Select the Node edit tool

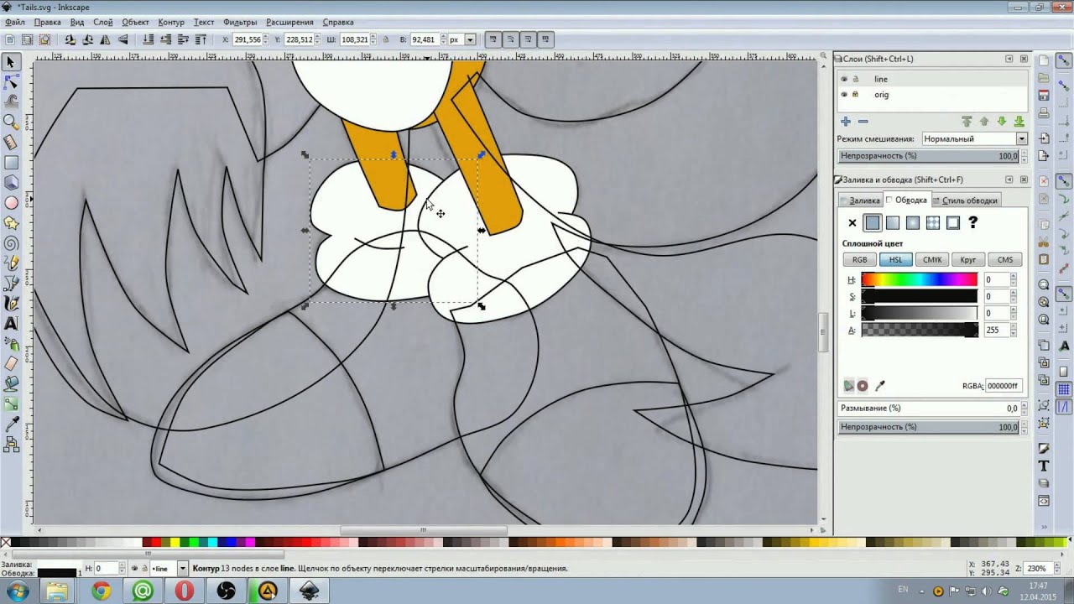pos(11,81)
